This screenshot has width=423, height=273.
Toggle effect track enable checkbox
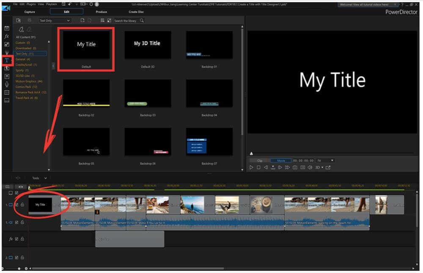16,239
